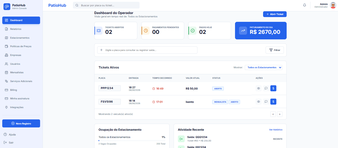Image resolution: width=338 pixels, height=148 pixels.
Task: Click ABERTO badge in PPP1234 row
Action: tap(218, 89)
